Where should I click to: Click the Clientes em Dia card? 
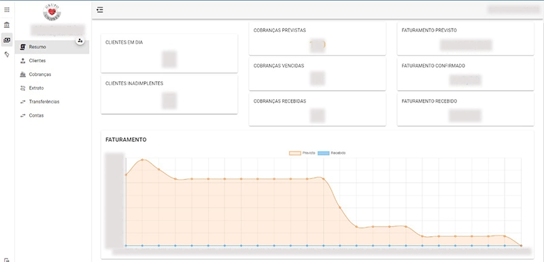(x=169, y=54)
